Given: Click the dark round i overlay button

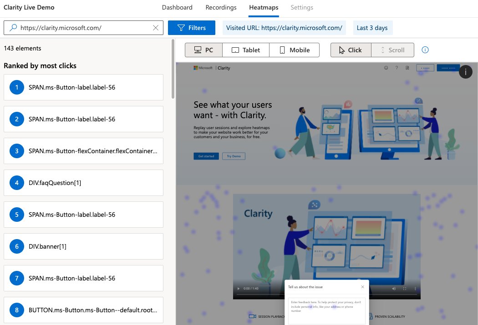Looking at the screenshot, I should pyautogui.click(x=466, y=72).
